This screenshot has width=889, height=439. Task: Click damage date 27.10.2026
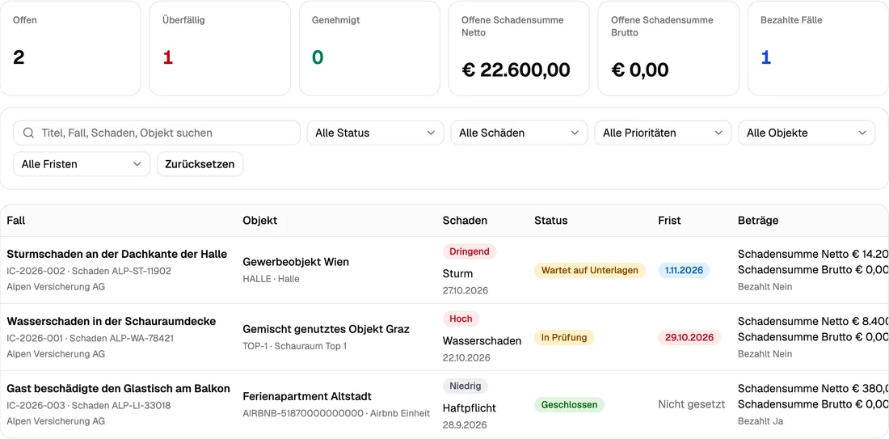[466, 290]
